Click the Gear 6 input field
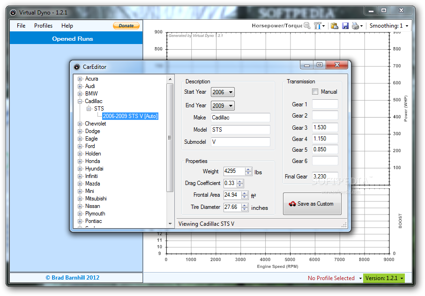Screen dimensions: 425x296 coord(325,161)
